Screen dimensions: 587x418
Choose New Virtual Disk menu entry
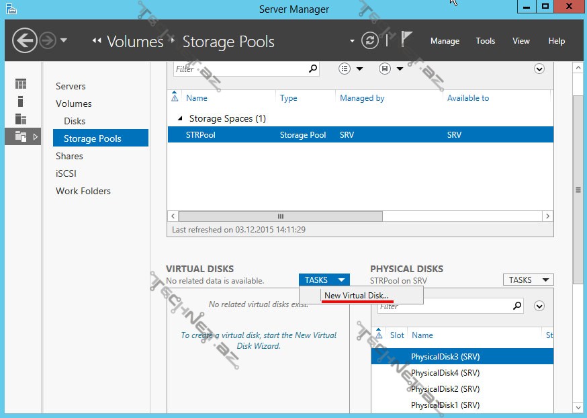click(356, 296)
